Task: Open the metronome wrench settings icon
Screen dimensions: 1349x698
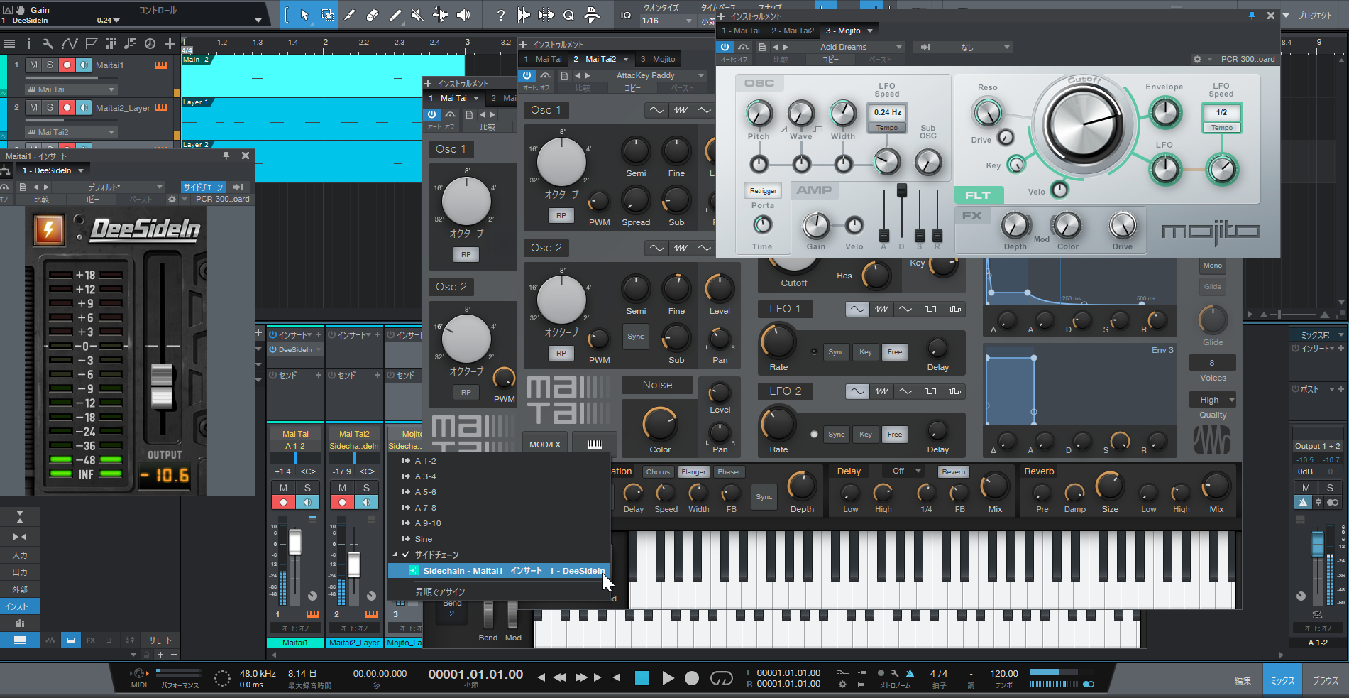Action: pos(895,672)
